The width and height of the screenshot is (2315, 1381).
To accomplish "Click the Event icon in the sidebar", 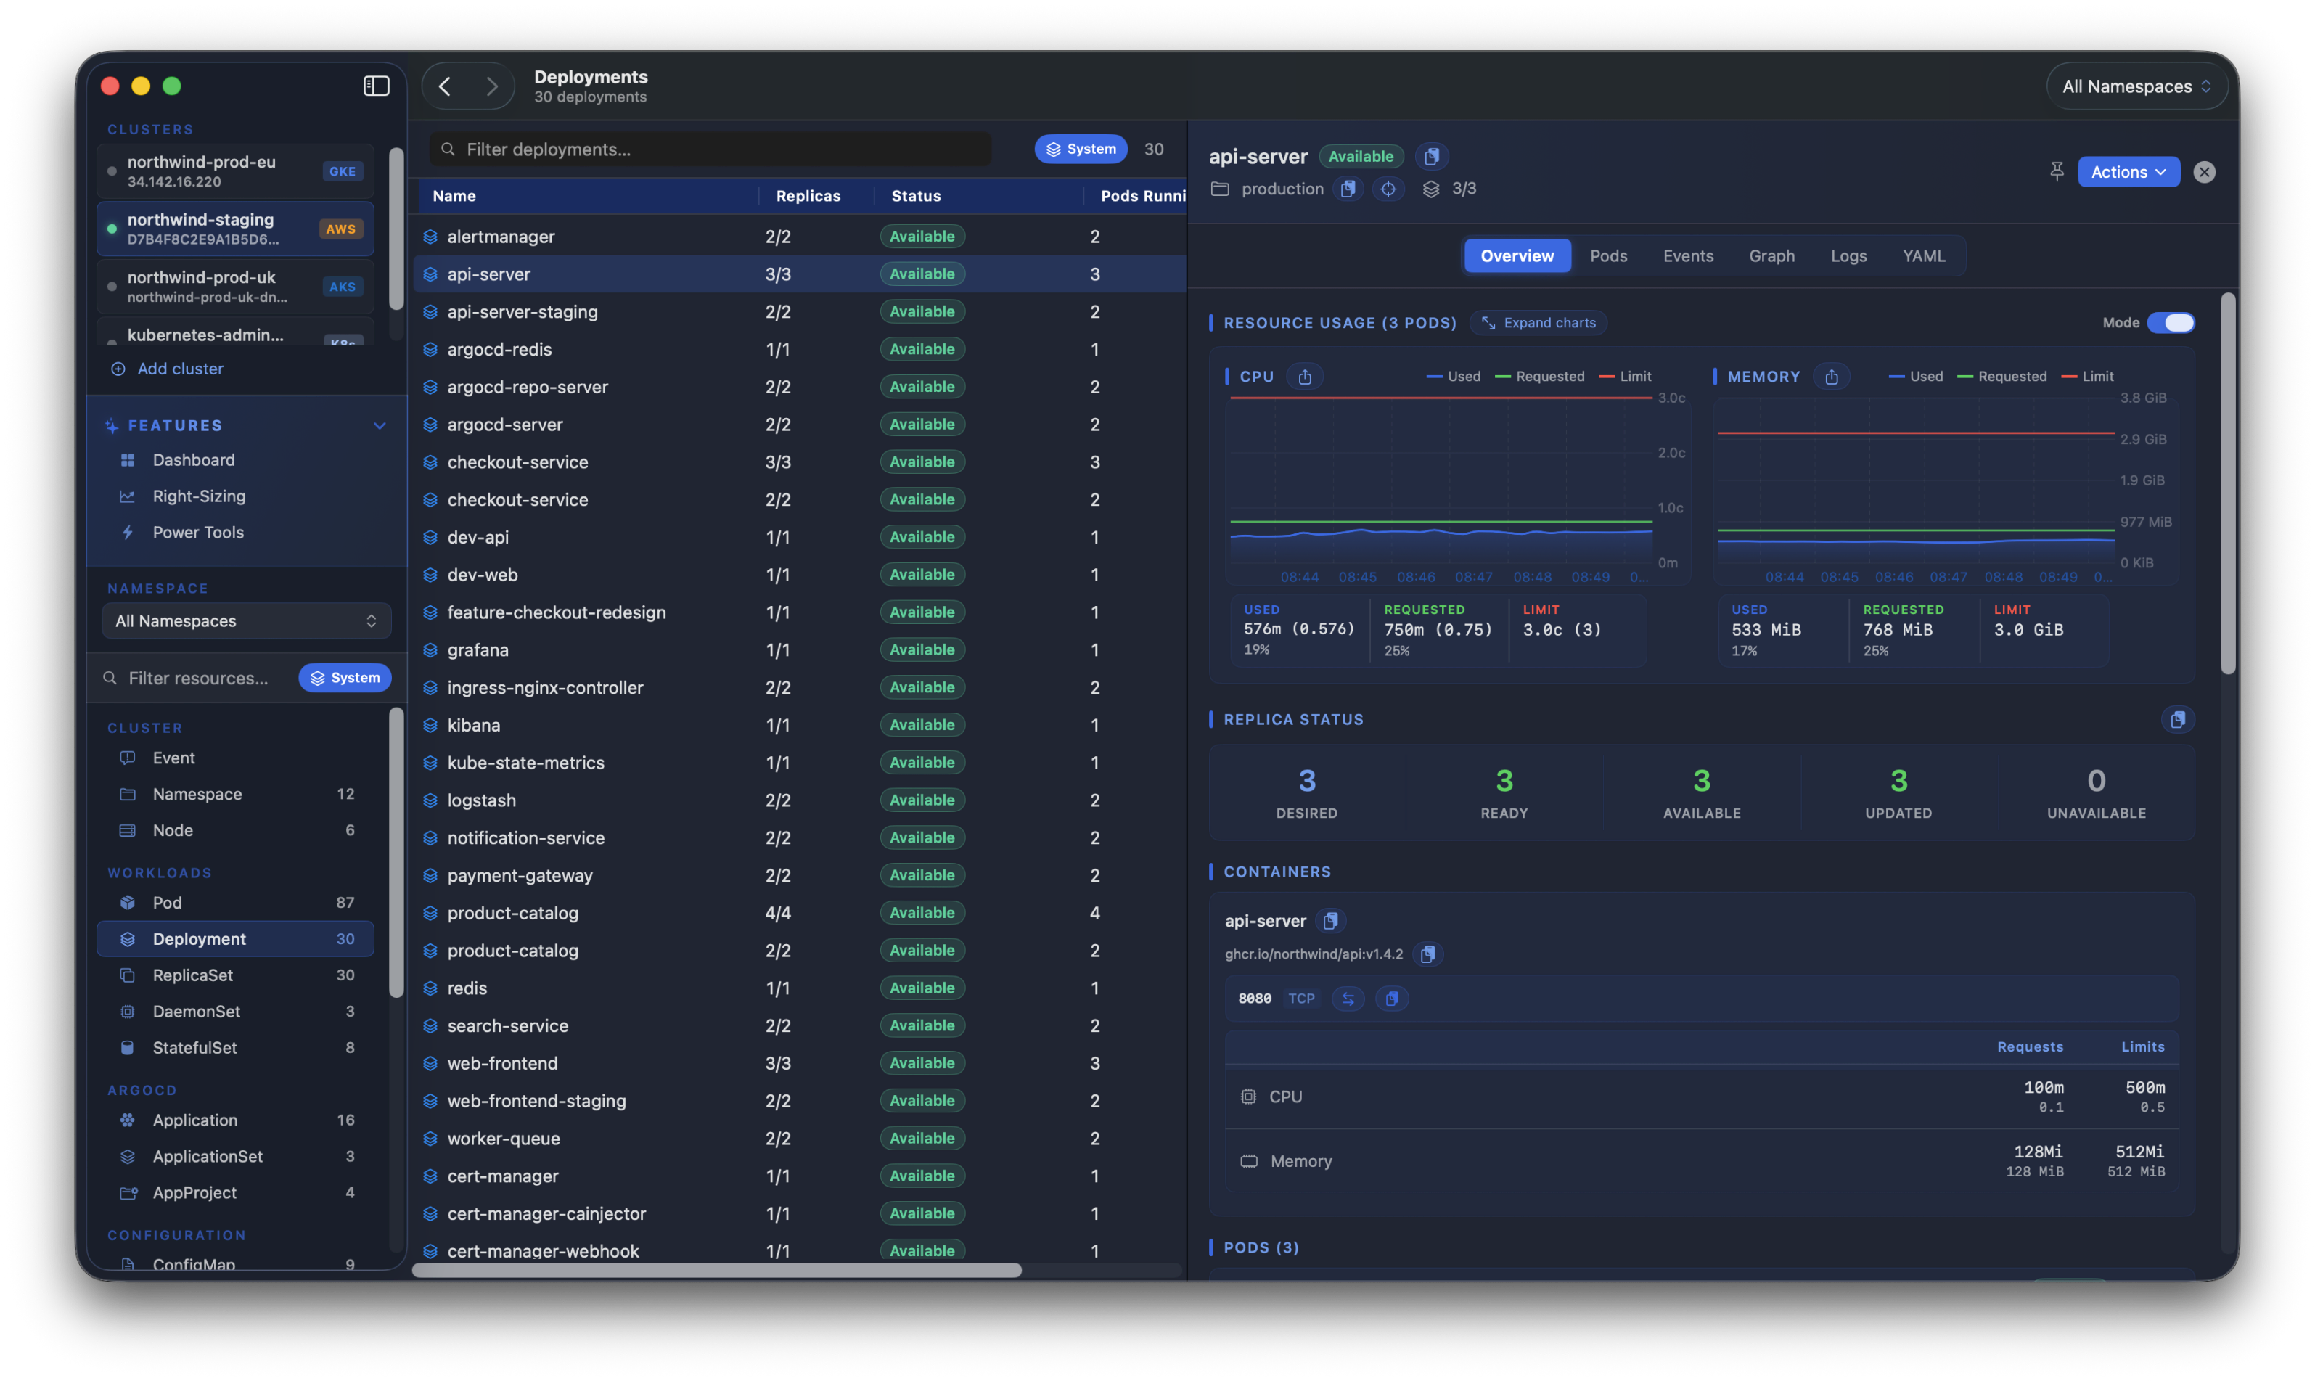I will [x=128, y=758].
